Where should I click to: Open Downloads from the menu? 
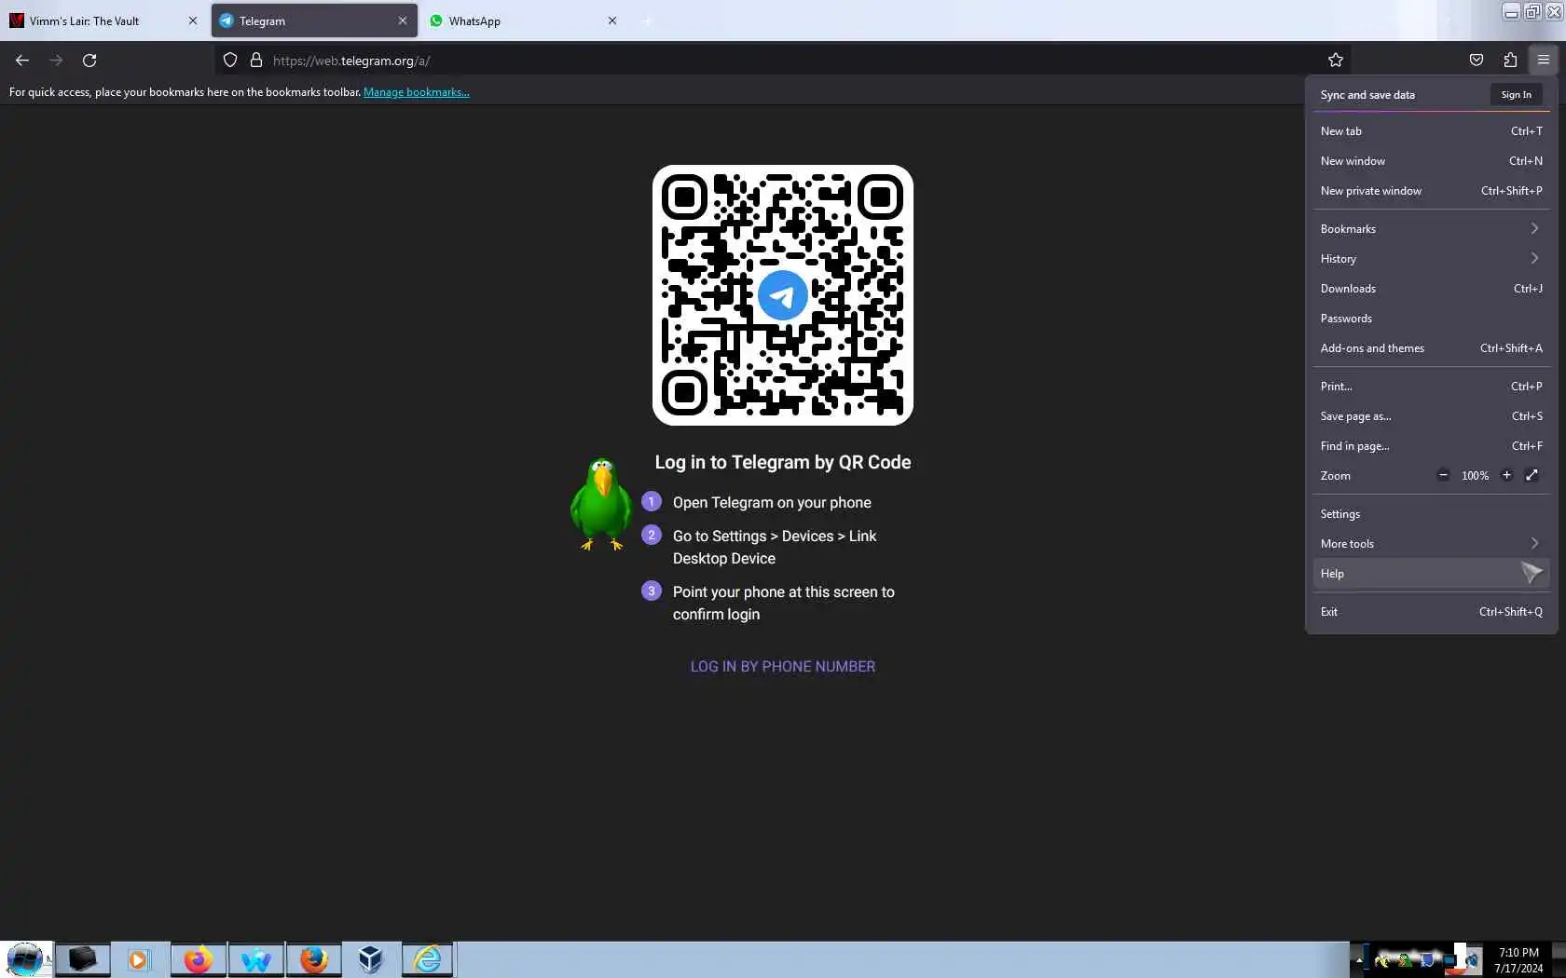coord(1431,289)
